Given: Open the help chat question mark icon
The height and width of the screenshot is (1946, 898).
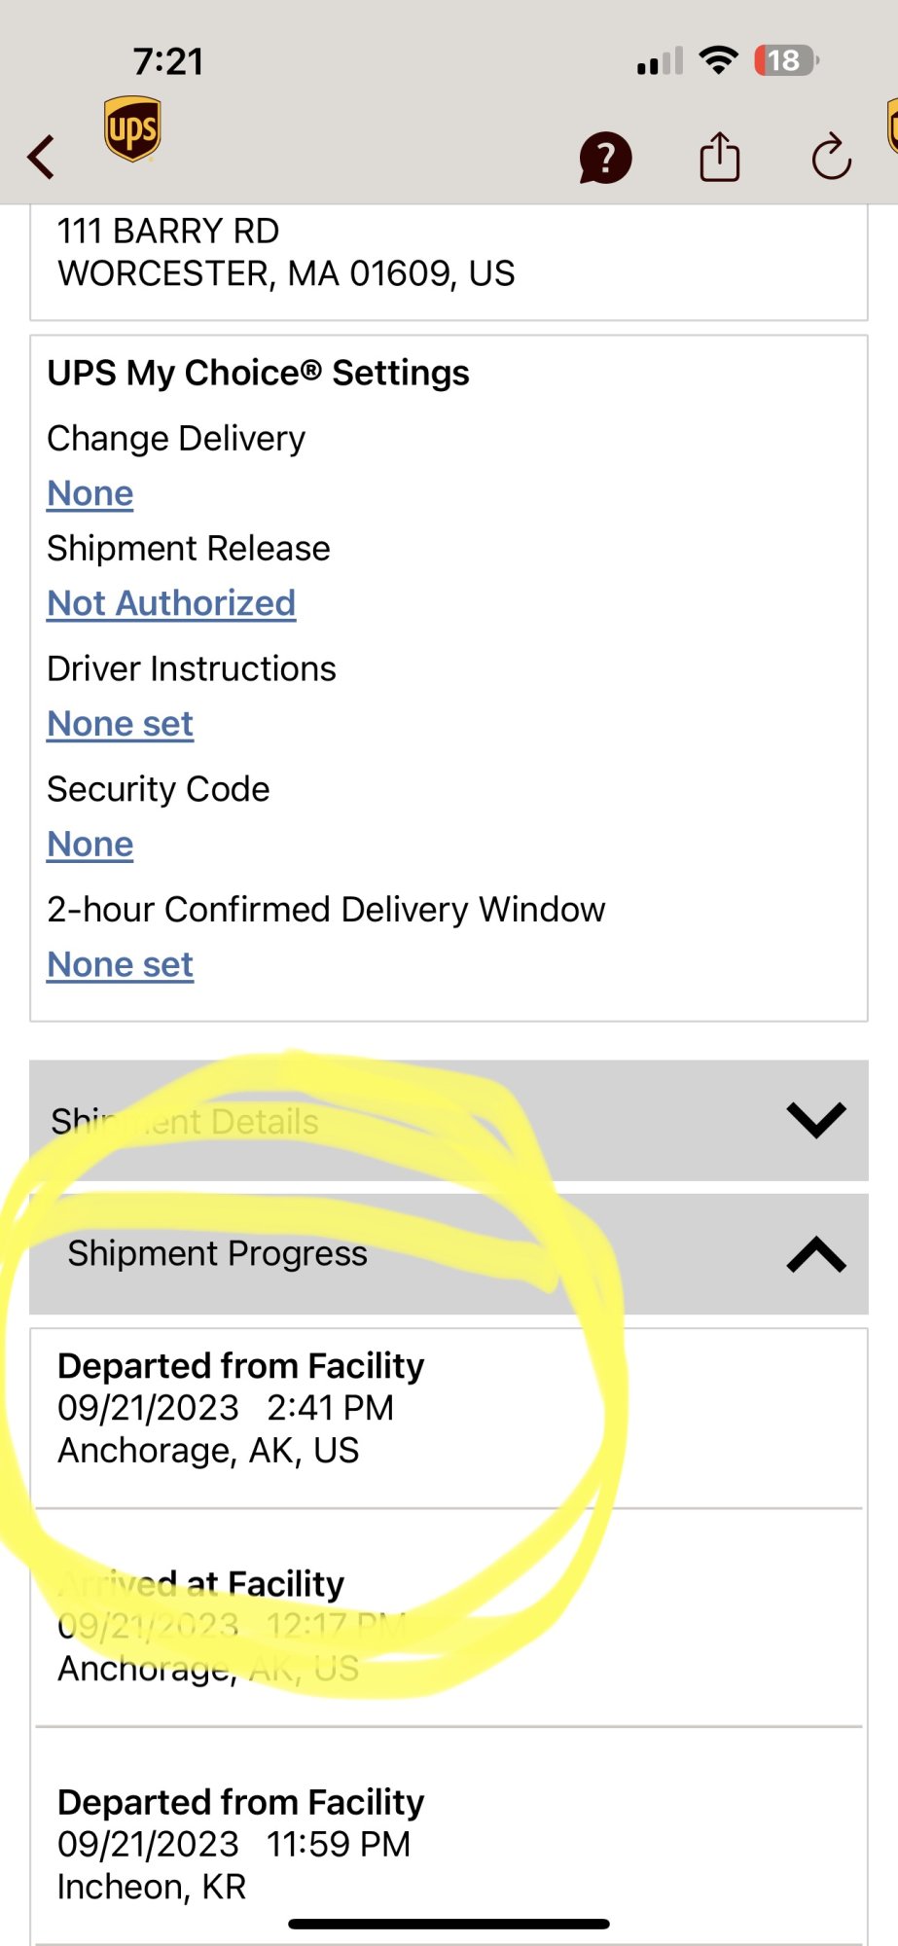Looking at the screenshot, I should click(x=605, y=158).
